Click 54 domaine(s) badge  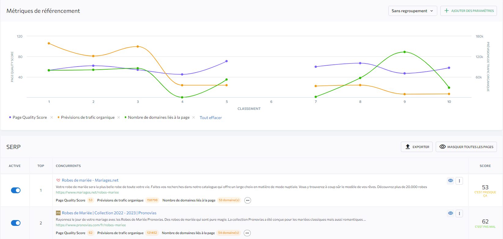pos(228,233)
